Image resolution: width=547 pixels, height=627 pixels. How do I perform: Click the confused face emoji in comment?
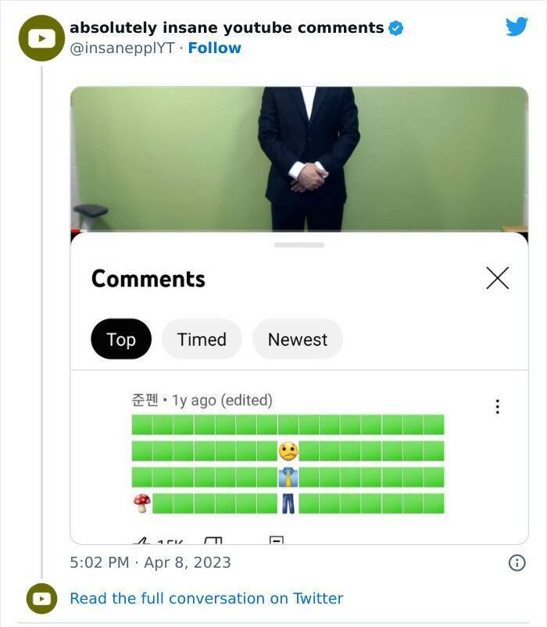(x=288, y=451)
